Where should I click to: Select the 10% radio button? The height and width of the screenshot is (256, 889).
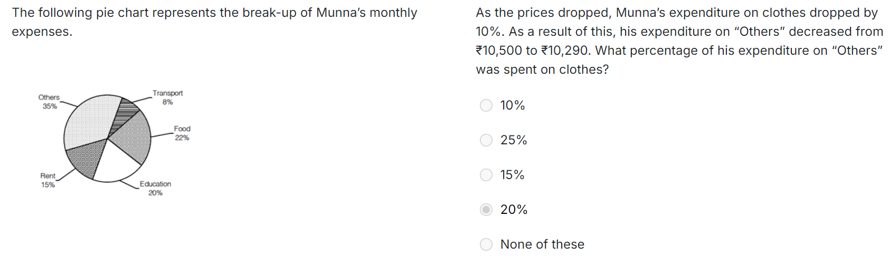coord(486,105)
